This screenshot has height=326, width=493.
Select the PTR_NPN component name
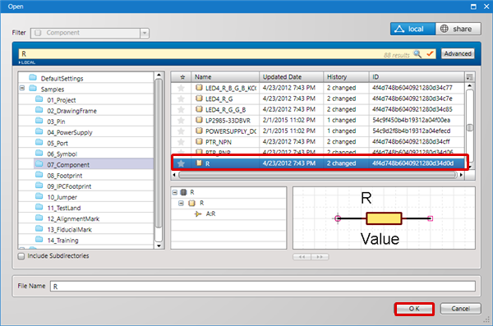coord(219,142)
